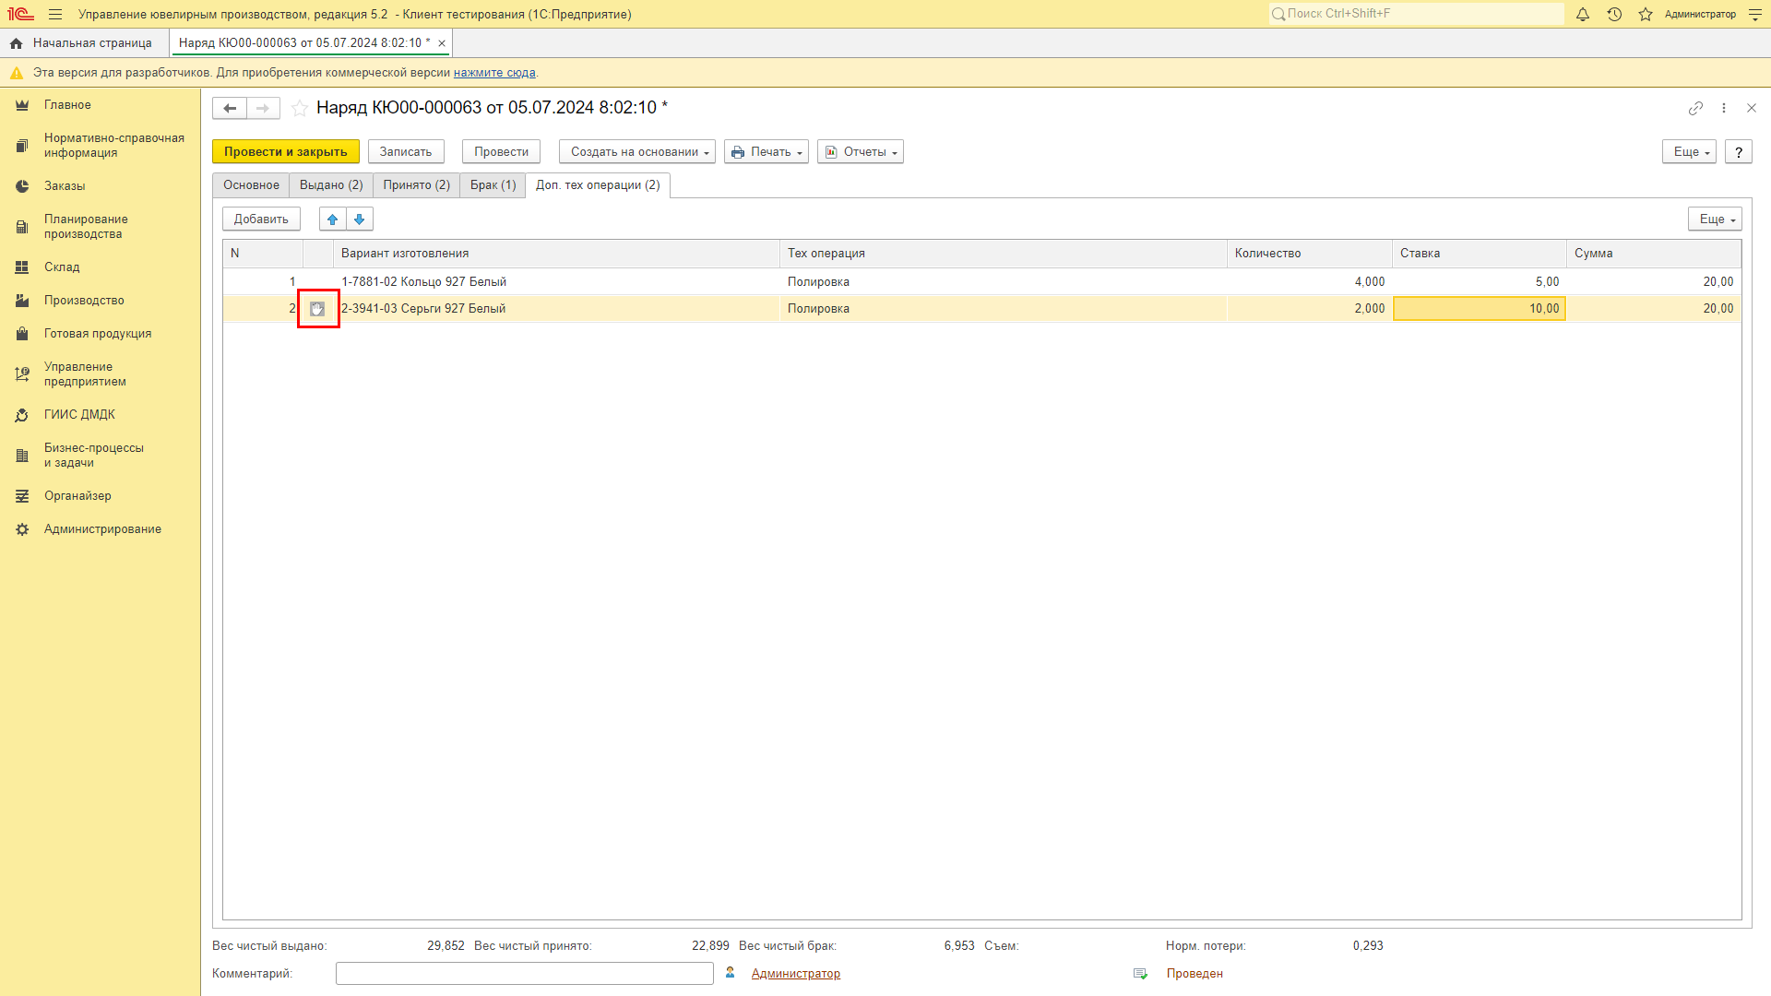
Task: Open title bar settings lines icon
Action: pos(1755,15)
